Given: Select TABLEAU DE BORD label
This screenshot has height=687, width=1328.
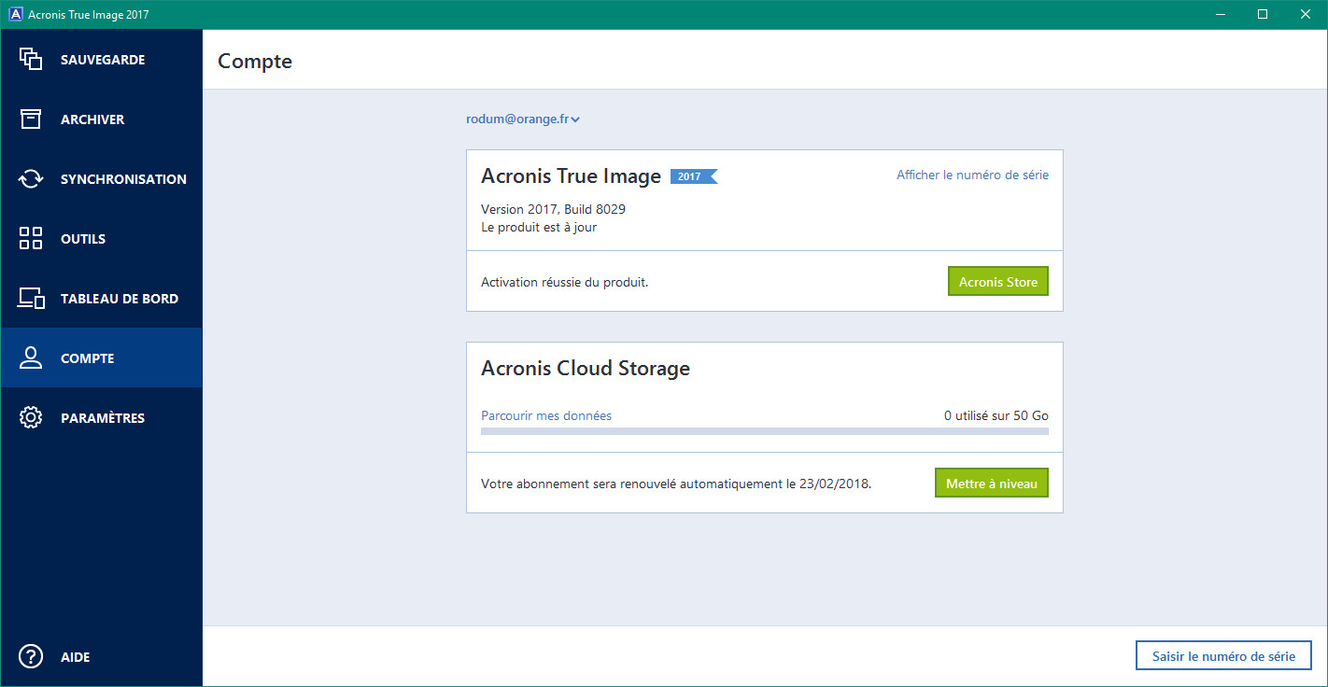Looking at the screenshot, I should click(120, 299).
